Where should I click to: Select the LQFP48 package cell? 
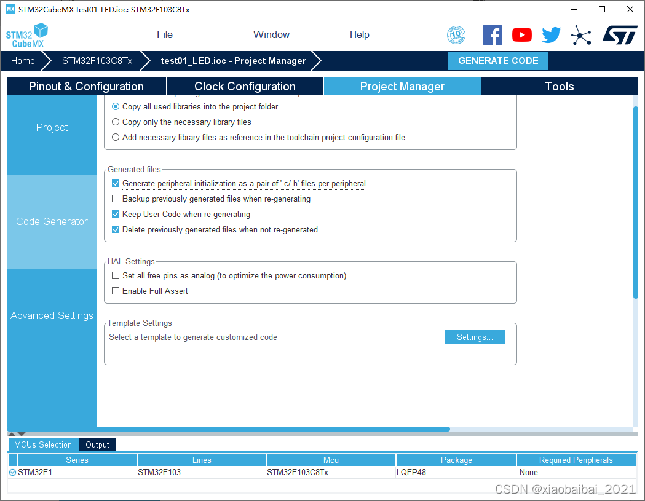pyautogui.click(x=456, y=472)
